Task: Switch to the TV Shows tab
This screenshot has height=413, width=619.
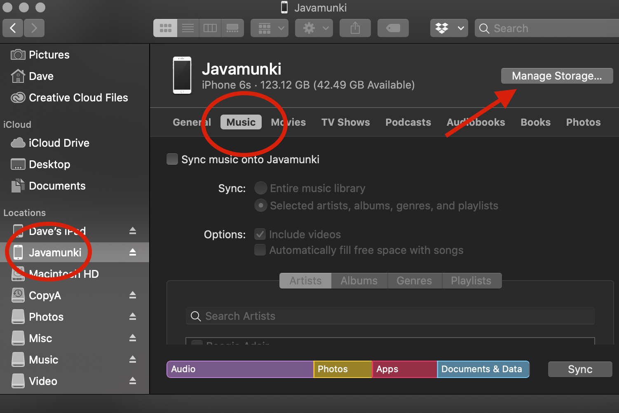Action: pyautogui.click(x=346, y=122)
